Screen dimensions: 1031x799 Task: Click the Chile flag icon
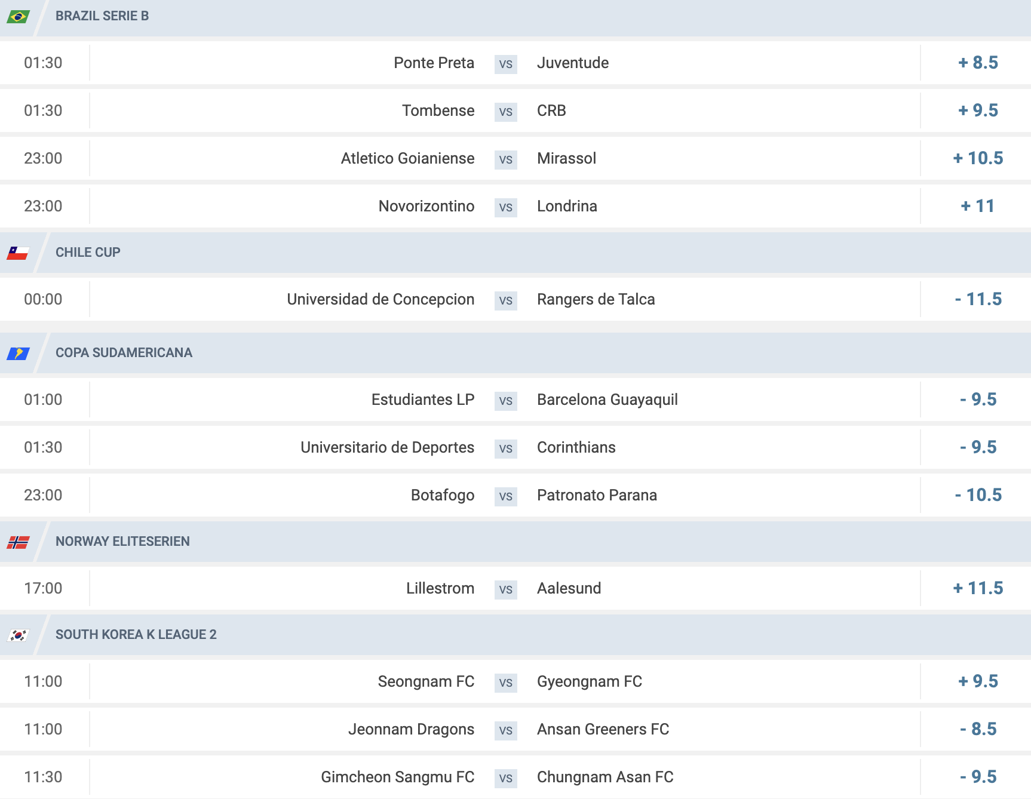(x=18, y=253)
